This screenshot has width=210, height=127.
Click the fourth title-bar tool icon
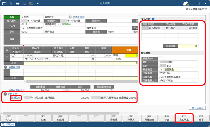coord(24,3)
